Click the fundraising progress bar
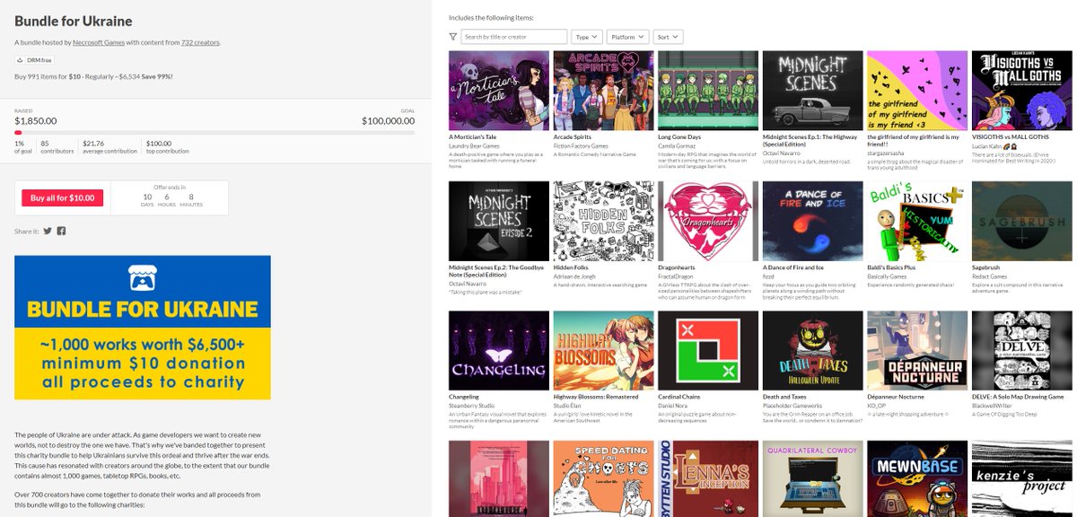Screen dimensions: 1077x517 tap(215, 132)
